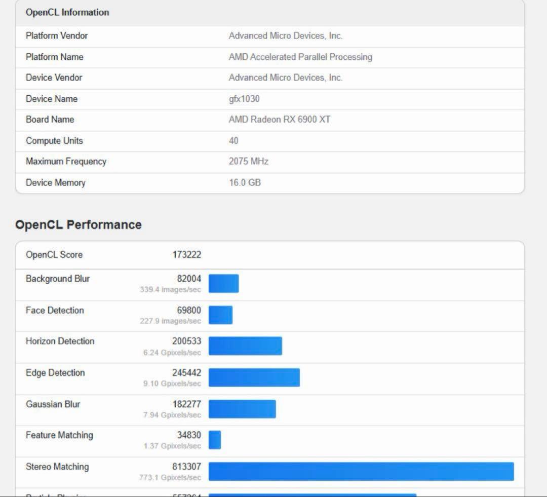
Task: Click the Face Detection test label
Action: [x=55, y=311]
